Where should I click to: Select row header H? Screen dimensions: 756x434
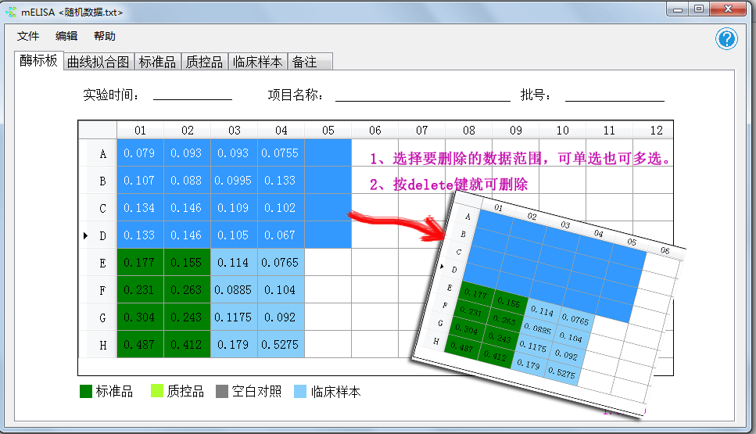pyautogui.click(x=98, y=344)
